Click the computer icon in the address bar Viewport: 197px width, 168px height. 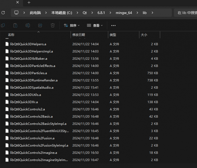point(17,13)
